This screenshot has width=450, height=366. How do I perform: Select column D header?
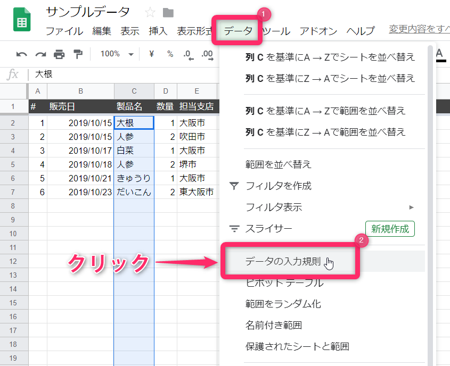166,91
